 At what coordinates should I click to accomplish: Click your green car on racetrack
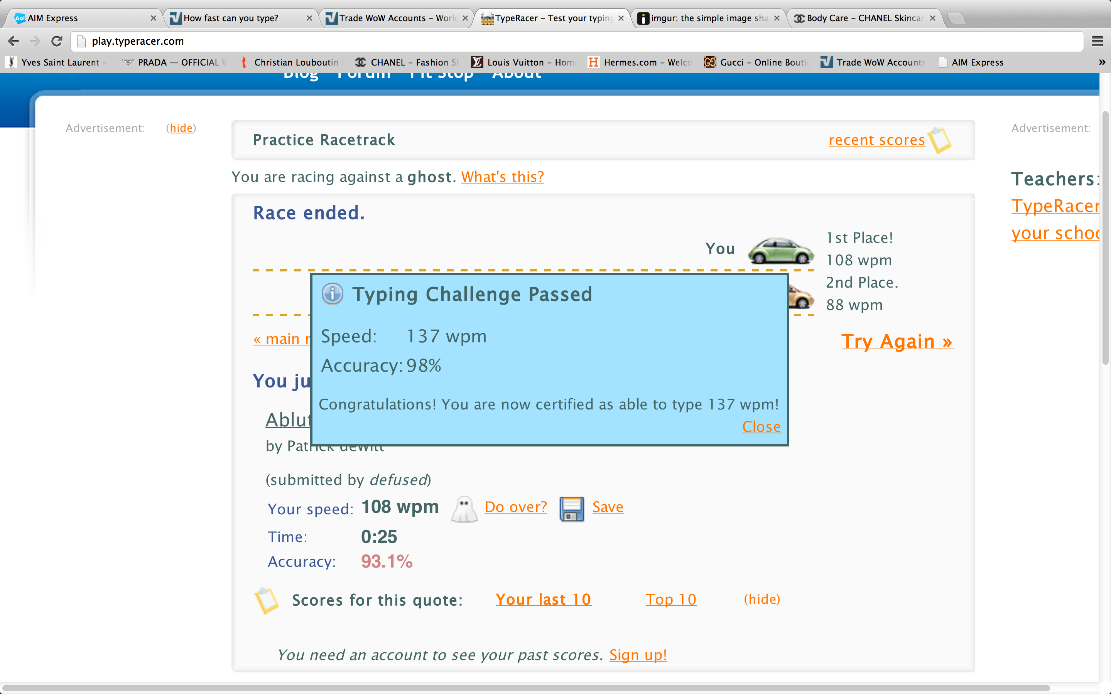[x=780, y=250]
